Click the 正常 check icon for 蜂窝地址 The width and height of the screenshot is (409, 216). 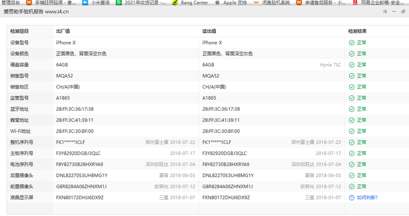pos(352,120)
